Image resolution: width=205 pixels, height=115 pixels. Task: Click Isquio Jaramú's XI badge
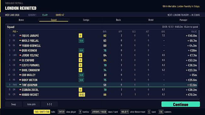point(80,36)
